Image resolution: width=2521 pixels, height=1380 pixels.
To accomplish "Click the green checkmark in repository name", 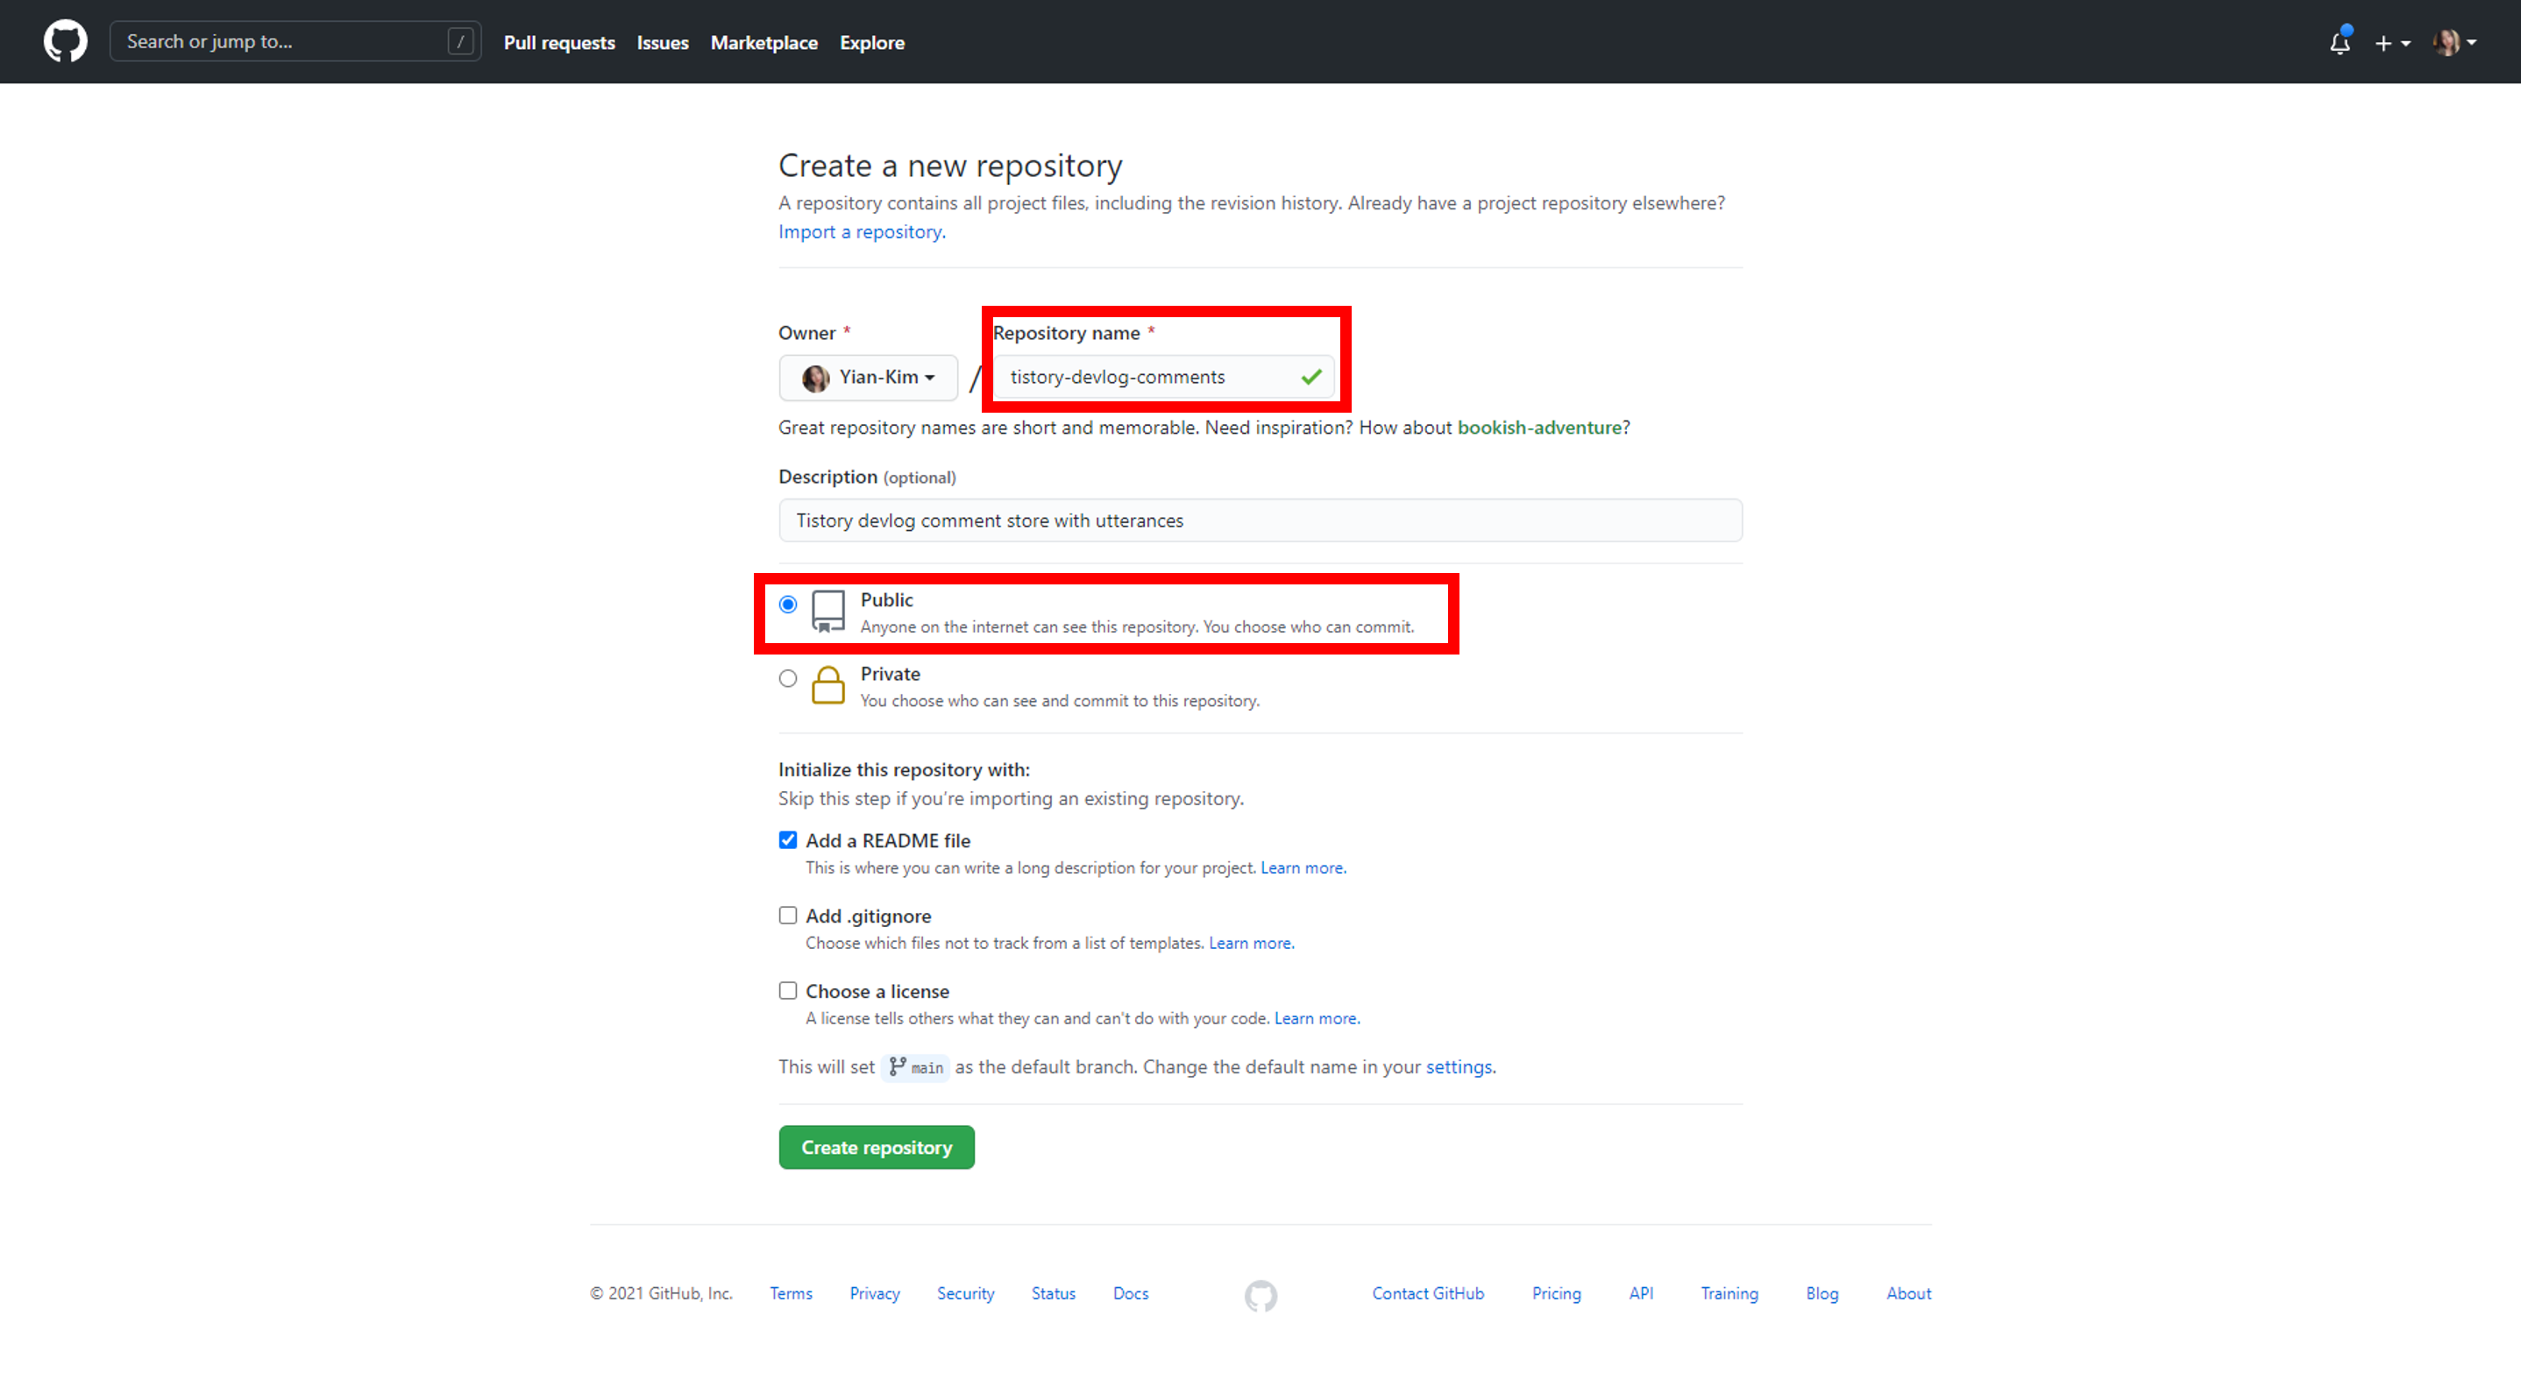I will 1311,377.
